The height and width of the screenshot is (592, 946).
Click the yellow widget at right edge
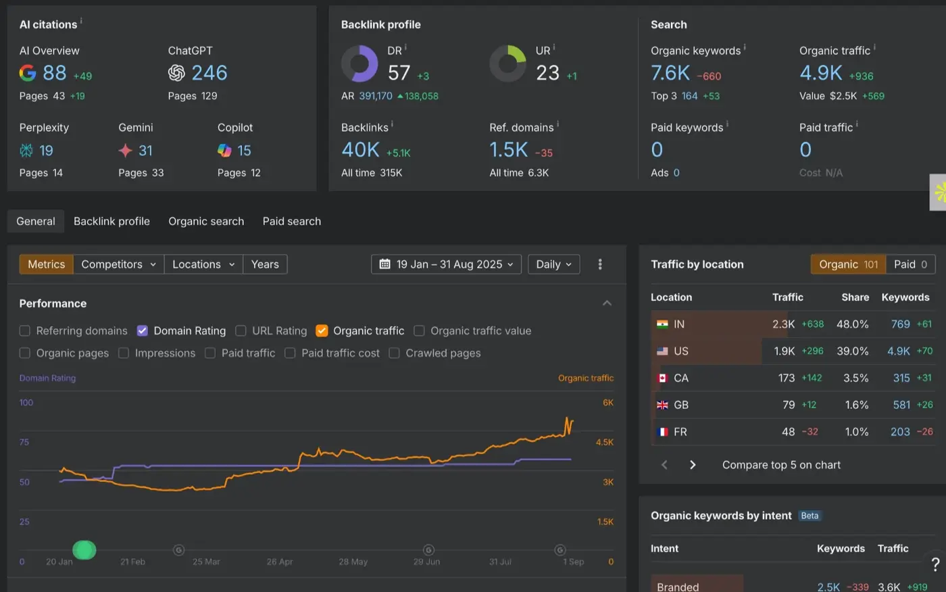click(x=939, y=193)
